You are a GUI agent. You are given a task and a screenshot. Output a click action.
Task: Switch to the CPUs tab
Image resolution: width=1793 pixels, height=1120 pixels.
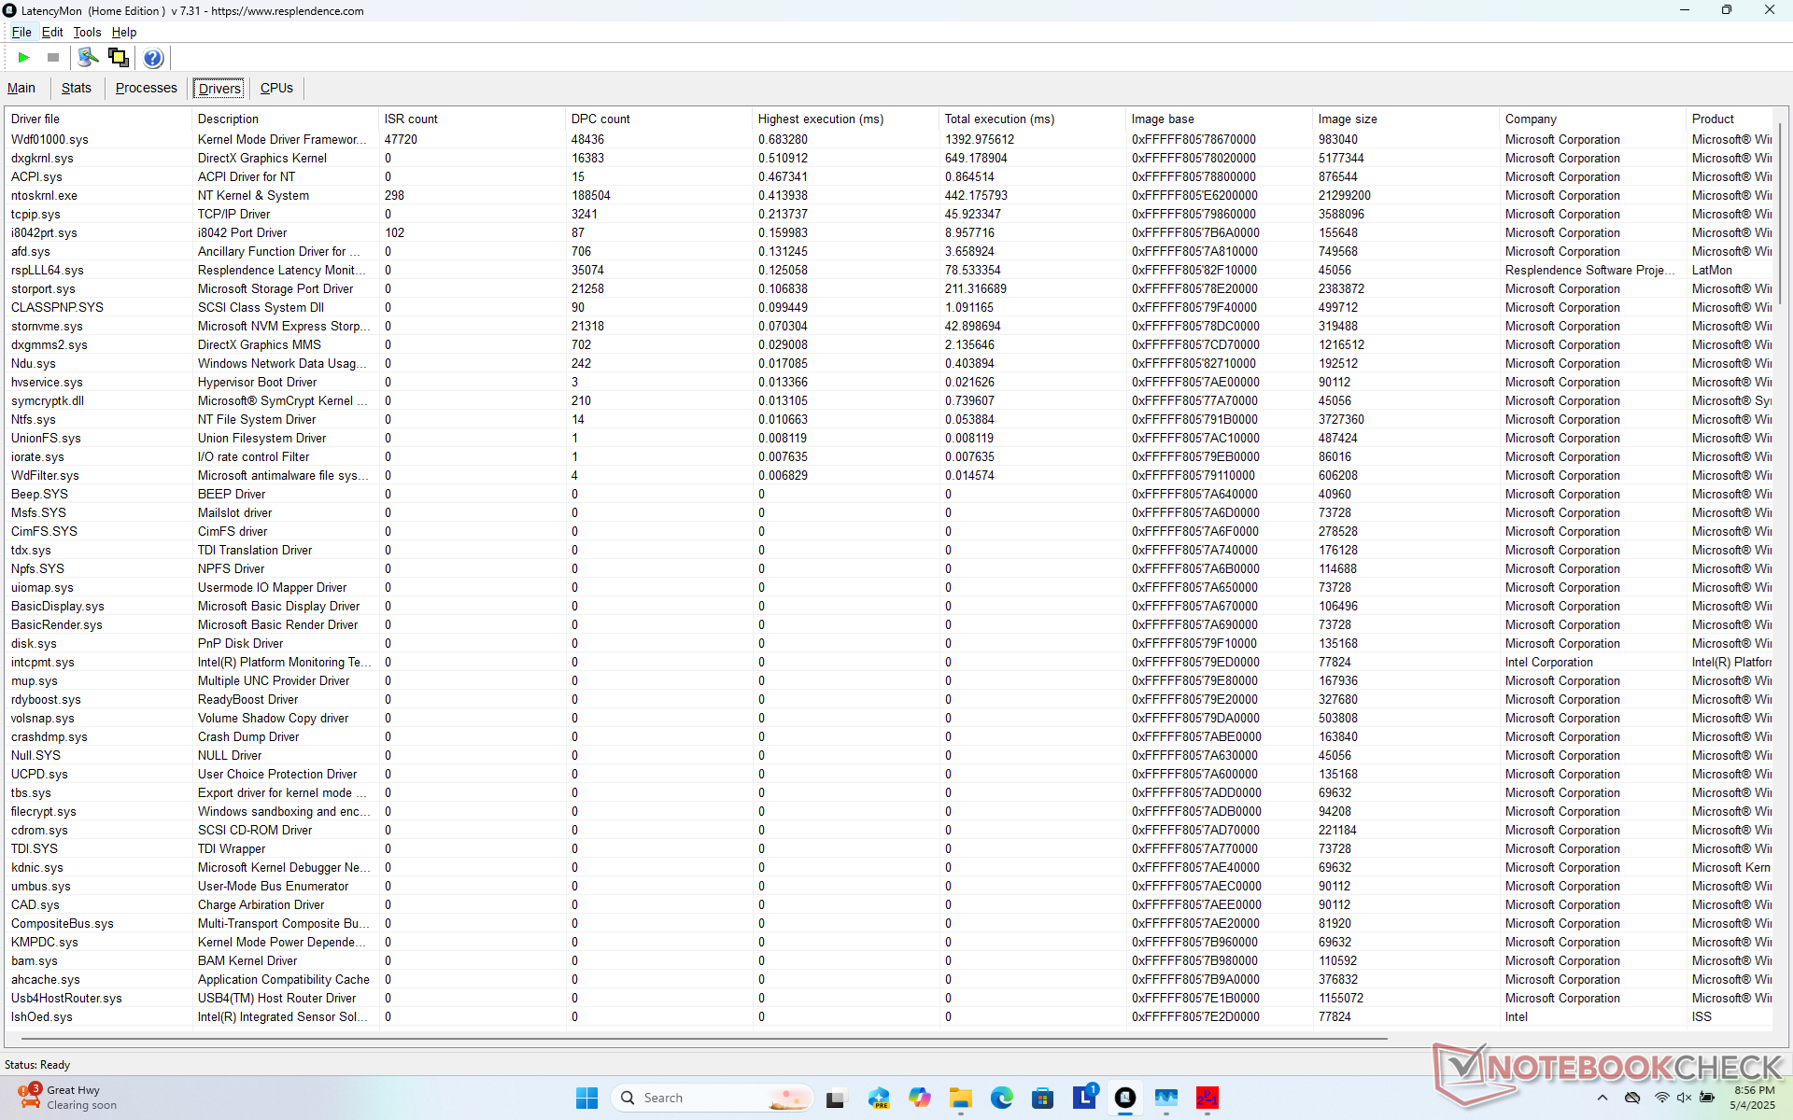(x=276, y=88)
